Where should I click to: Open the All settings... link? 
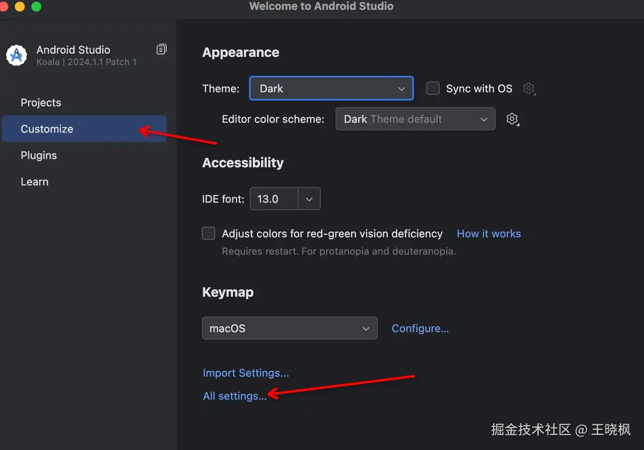pos(235,396)
